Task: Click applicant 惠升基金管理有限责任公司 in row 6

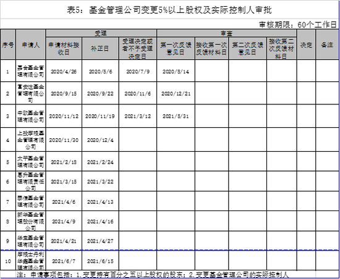Action: (30, 181)
